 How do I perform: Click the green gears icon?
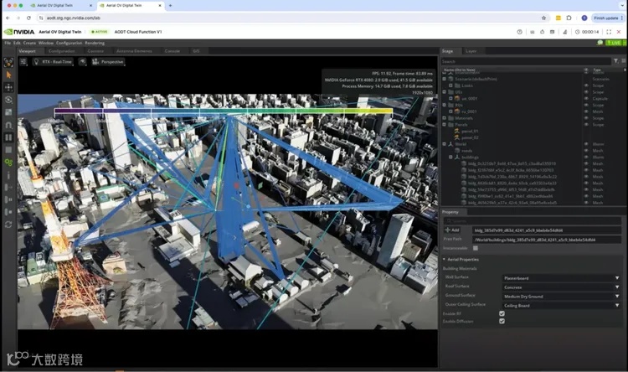[x=8, y=163]
